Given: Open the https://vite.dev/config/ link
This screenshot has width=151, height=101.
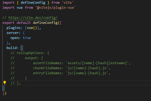Looking at the screenshot, I should click(x=33, y=18).
